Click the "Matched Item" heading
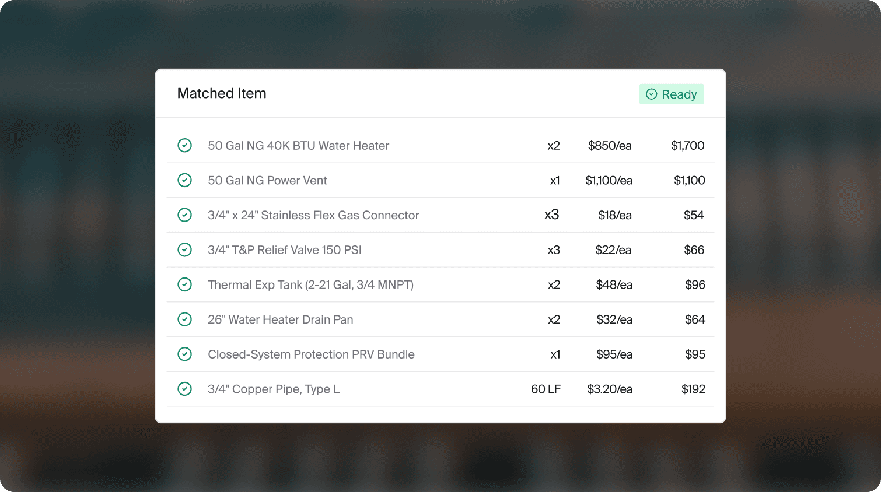Screen dimensions: 881x492 click(222, 93)
